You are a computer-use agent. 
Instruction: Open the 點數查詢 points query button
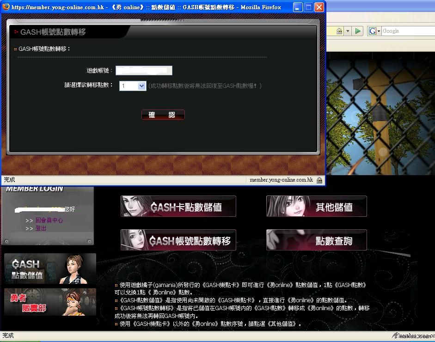[317, 240]
